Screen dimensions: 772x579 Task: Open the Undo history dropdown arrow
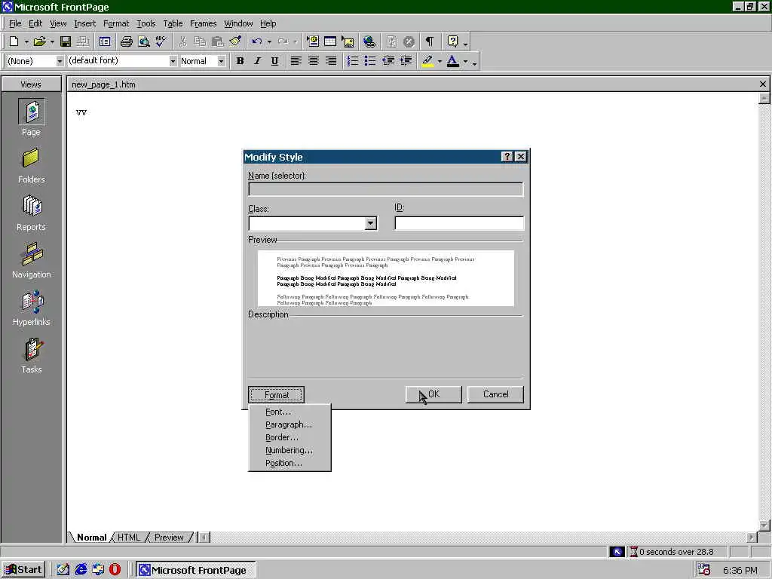(269, 42)
